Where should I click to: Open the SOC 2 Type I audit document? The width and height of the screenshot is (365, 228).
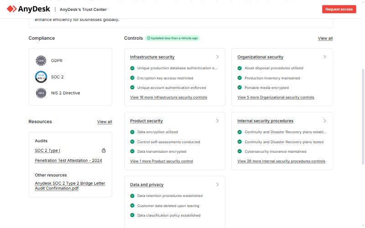(x=47, y=150)
